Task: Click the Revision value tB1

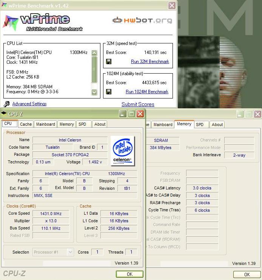Action: (127, 188)
